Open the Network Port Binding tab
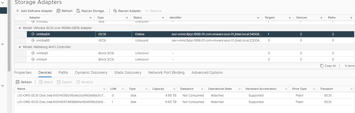 [166, 72]
